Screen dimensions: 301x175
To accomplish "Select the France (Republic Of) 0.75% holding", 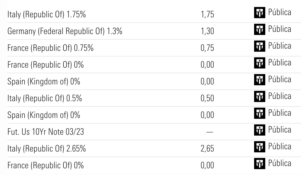I will (50, 48).
